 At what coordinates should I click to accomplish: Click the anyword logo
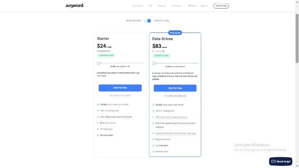(74, 6)
